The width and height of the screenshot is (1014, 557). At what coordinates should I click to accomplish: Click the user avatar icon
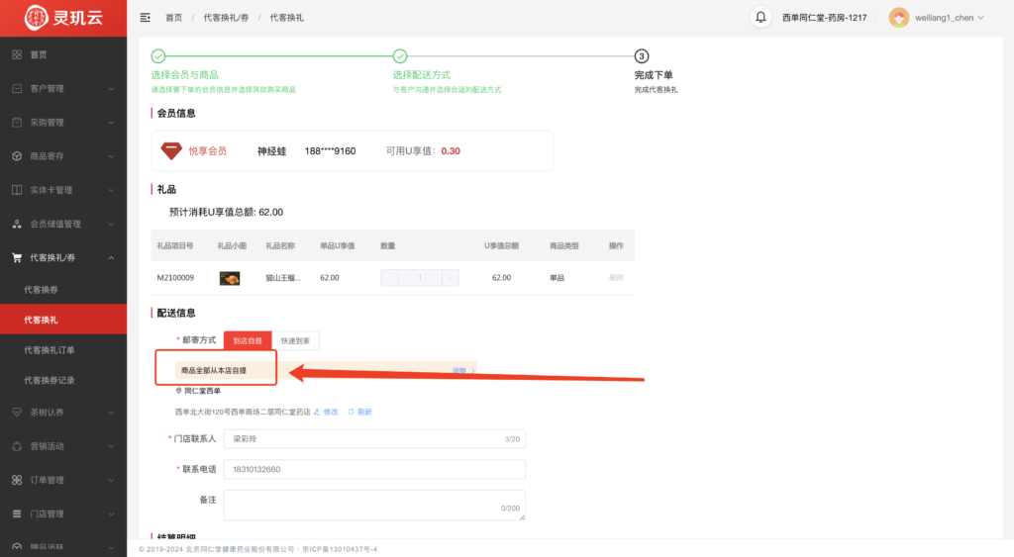point(898,18)
